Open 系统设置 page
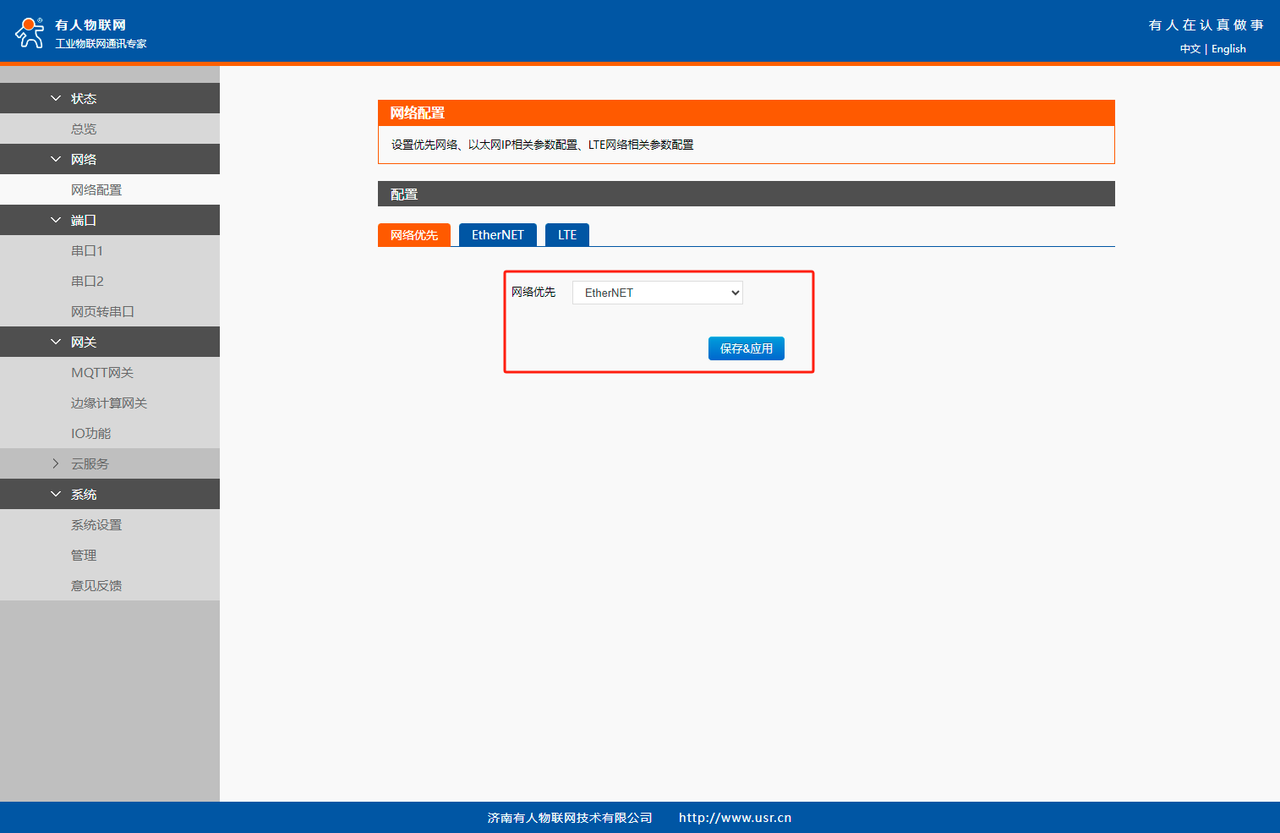The width and height of the screenshot is (1280, 833). point(96,525)
